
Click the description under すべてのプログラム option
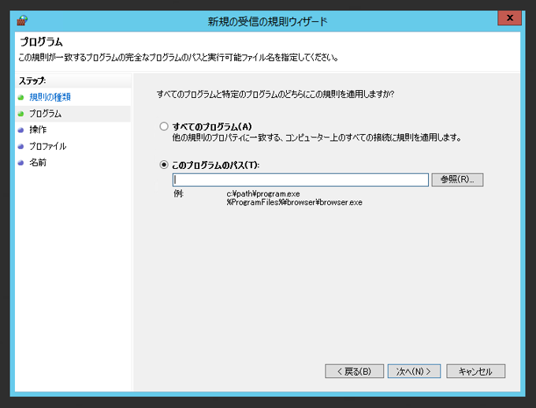pos(317,137)
